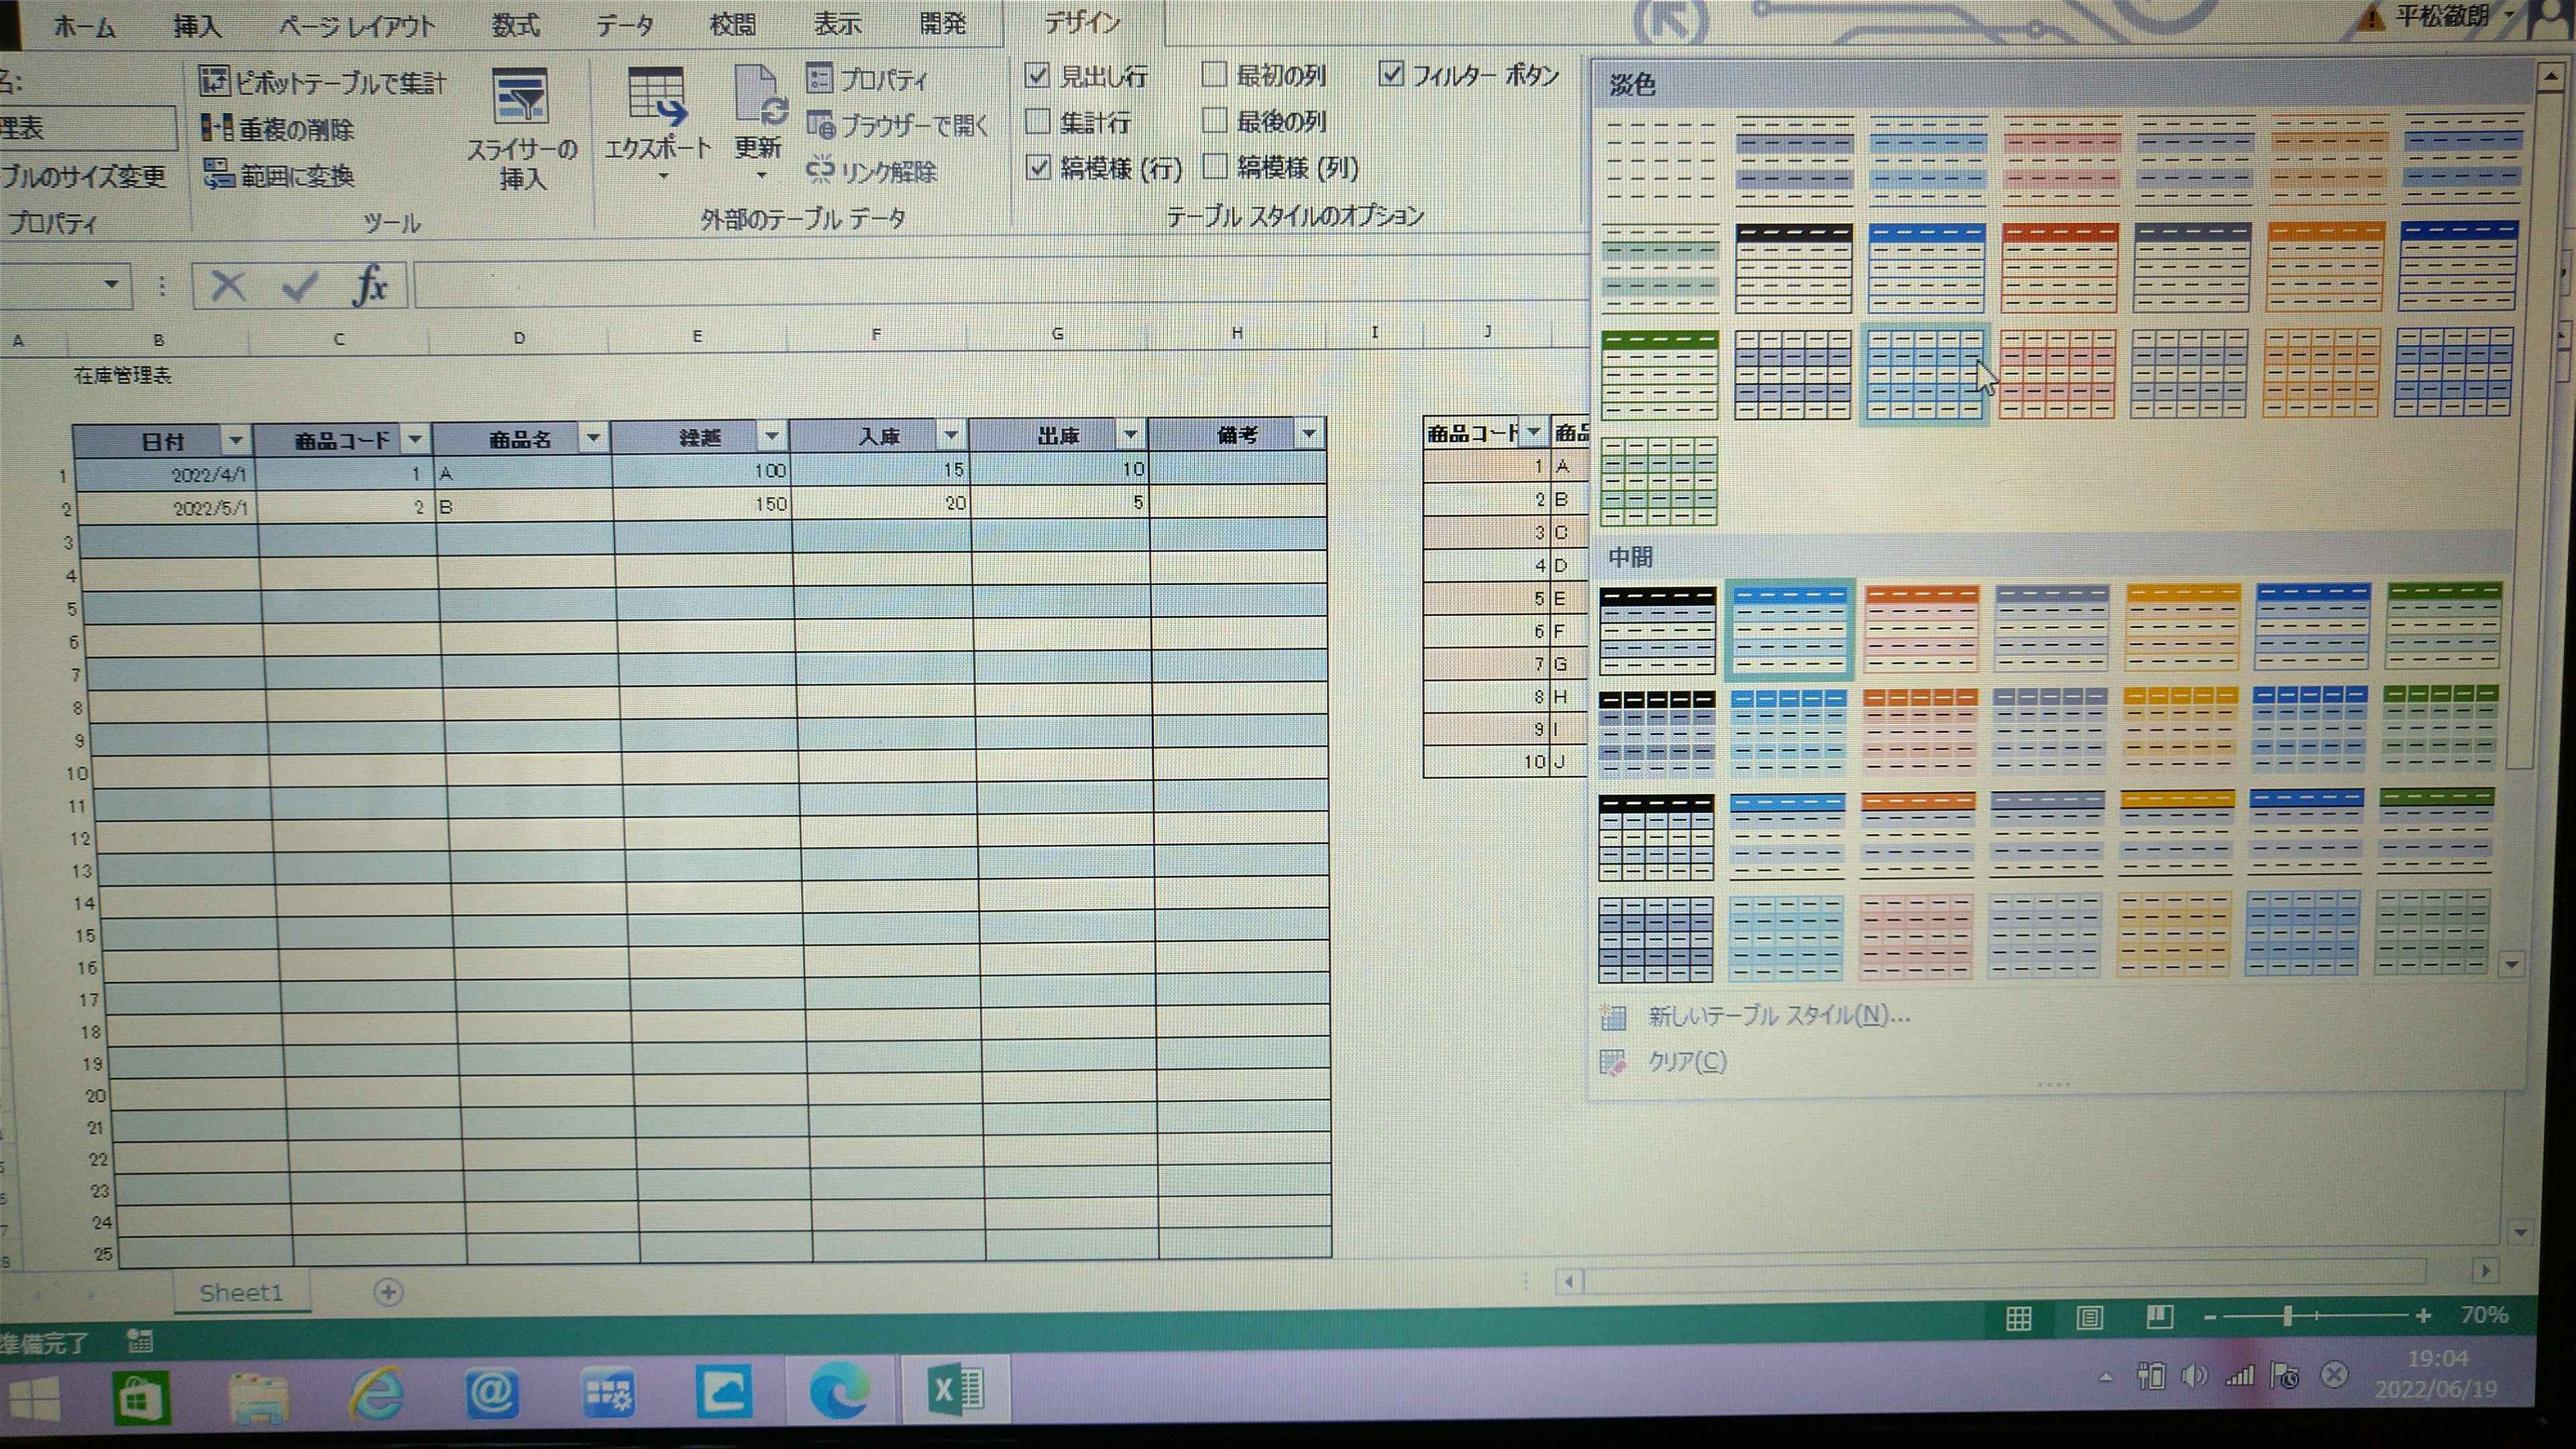The width and height of the screenshot is (2576, 1449).
Task: Toggle Filter Button (フィルターボタン) checkbox
Action: pyautogui.click(x=1391, y=73)
